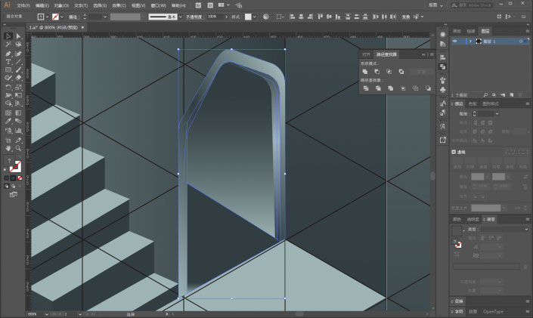The height and width of the screenshot is (318, 533).
Task: Switch to the 对齐 tab in floating panel
Action: [x=366, y=54]
